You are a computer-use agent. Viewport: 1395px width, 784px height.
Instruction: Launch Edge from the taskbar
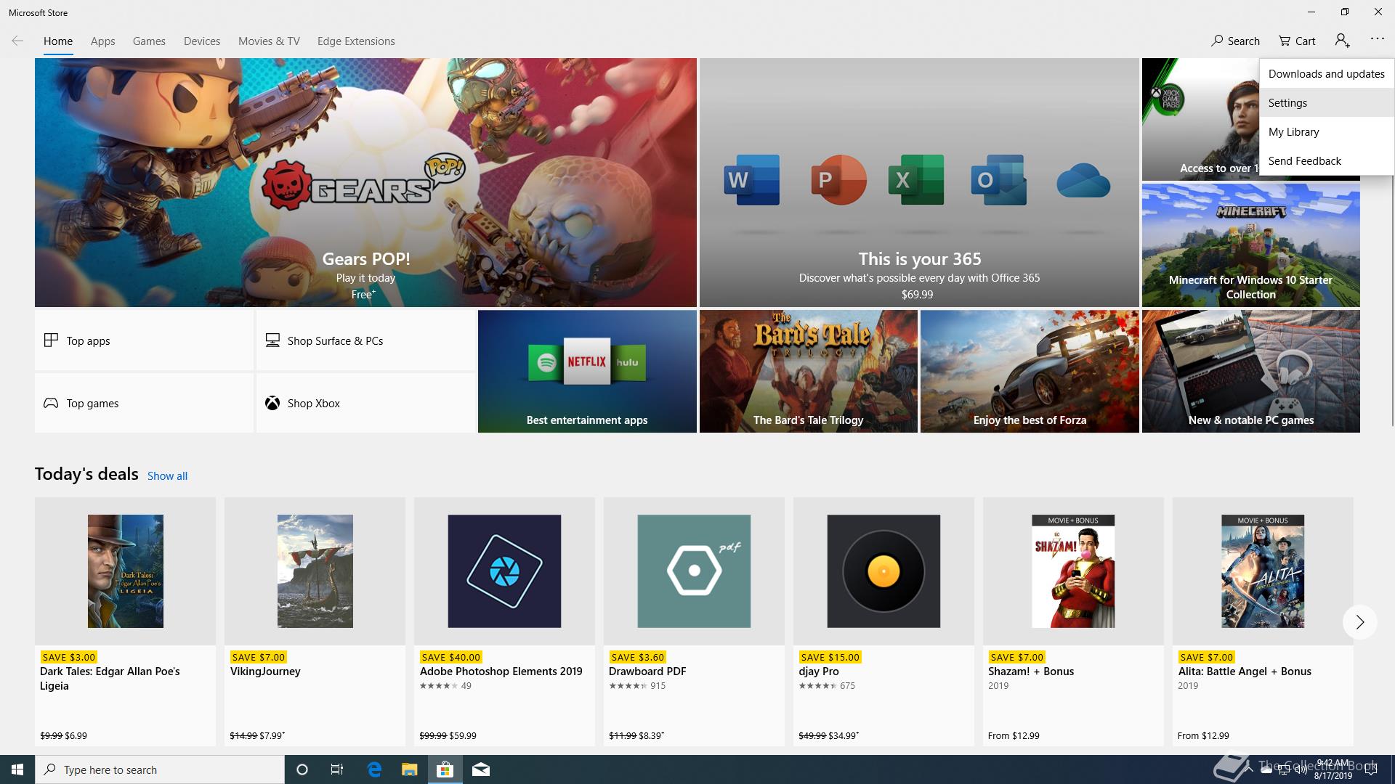click(374, 769)
